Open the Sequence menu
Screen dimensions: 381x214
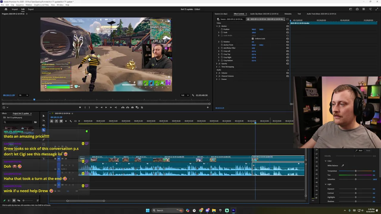pyautogui.click(x=20, y=5)
